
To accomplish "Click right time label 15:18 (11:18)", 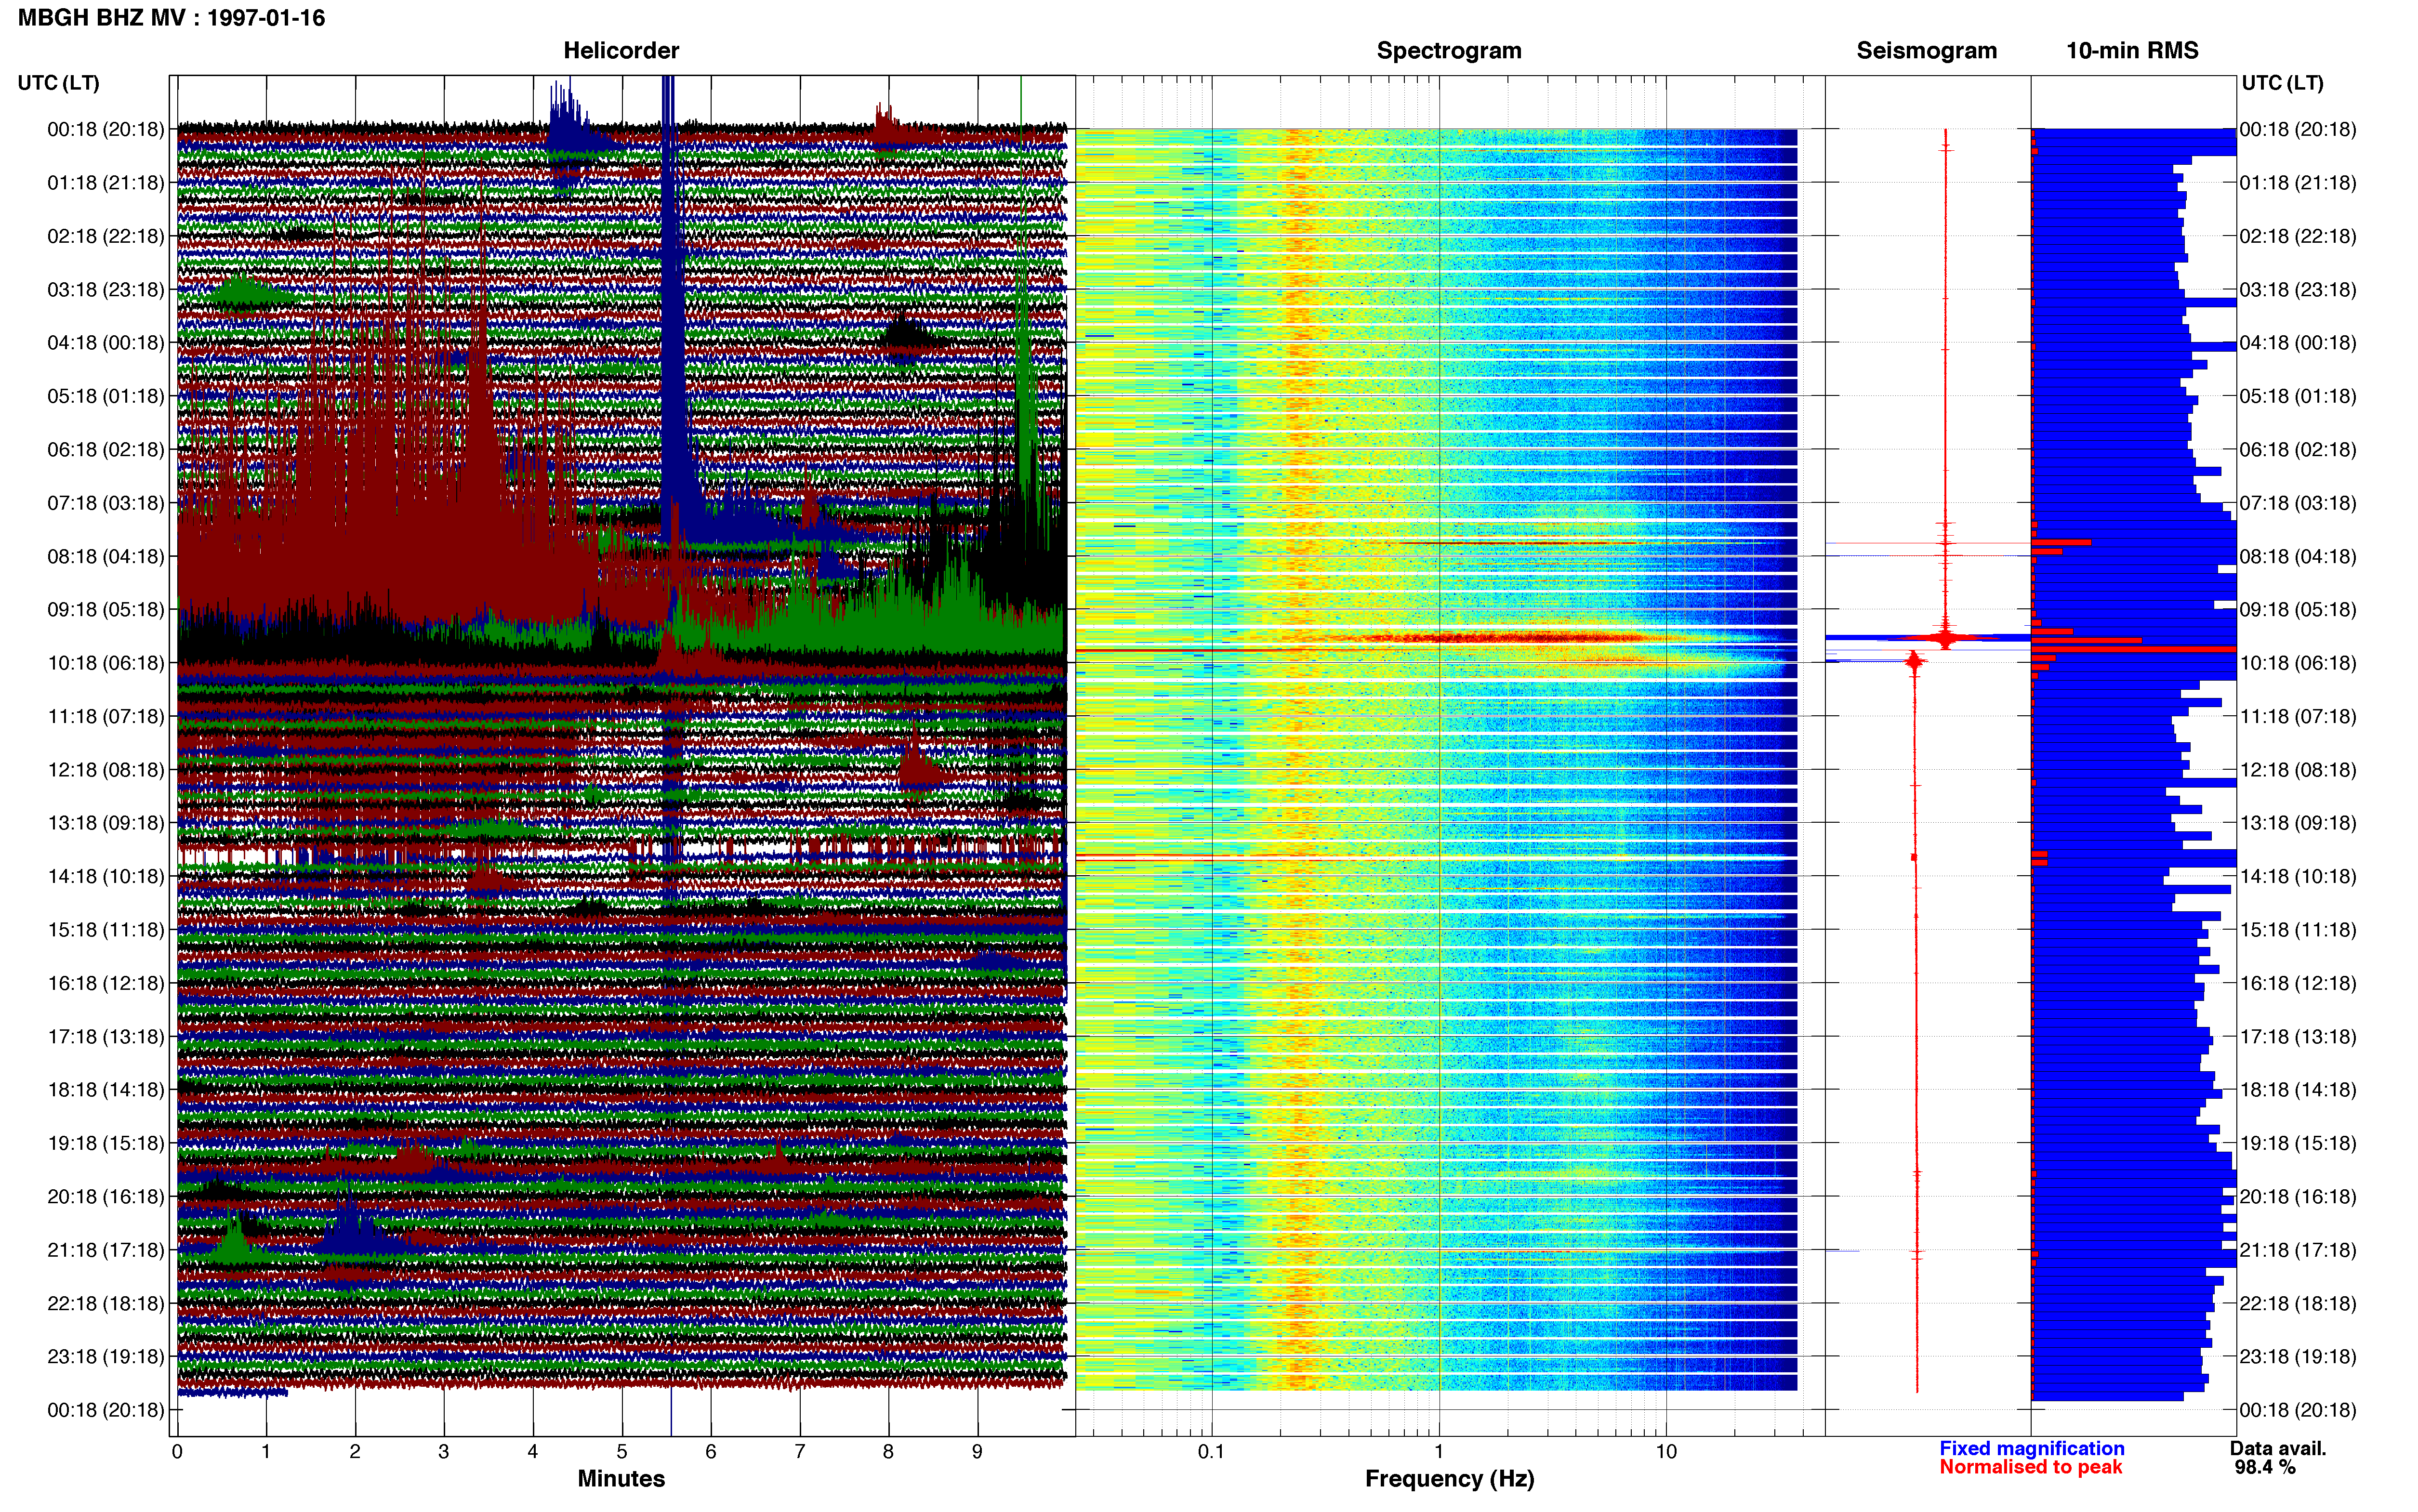I will pyautogui.click(x=2298, y=930).
